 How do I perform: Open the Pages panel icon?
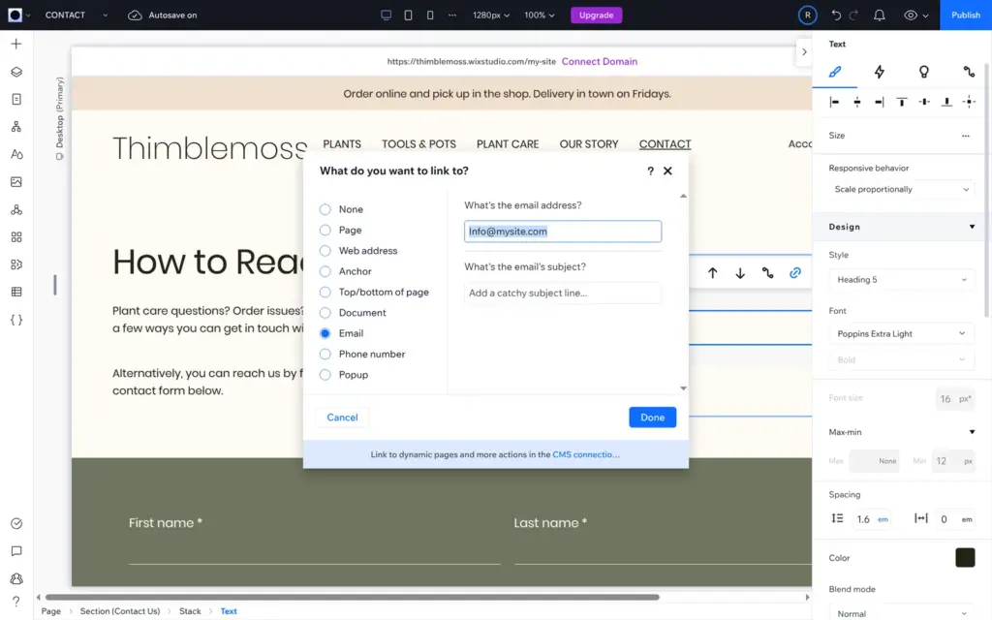16,100
